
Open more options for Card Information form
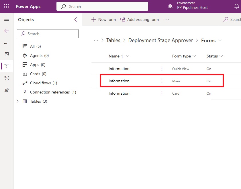[162, 93]
